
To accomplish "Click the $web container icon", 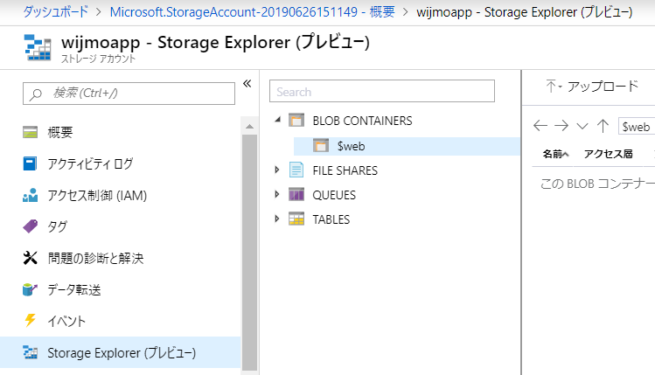I will tap(321, 146).
